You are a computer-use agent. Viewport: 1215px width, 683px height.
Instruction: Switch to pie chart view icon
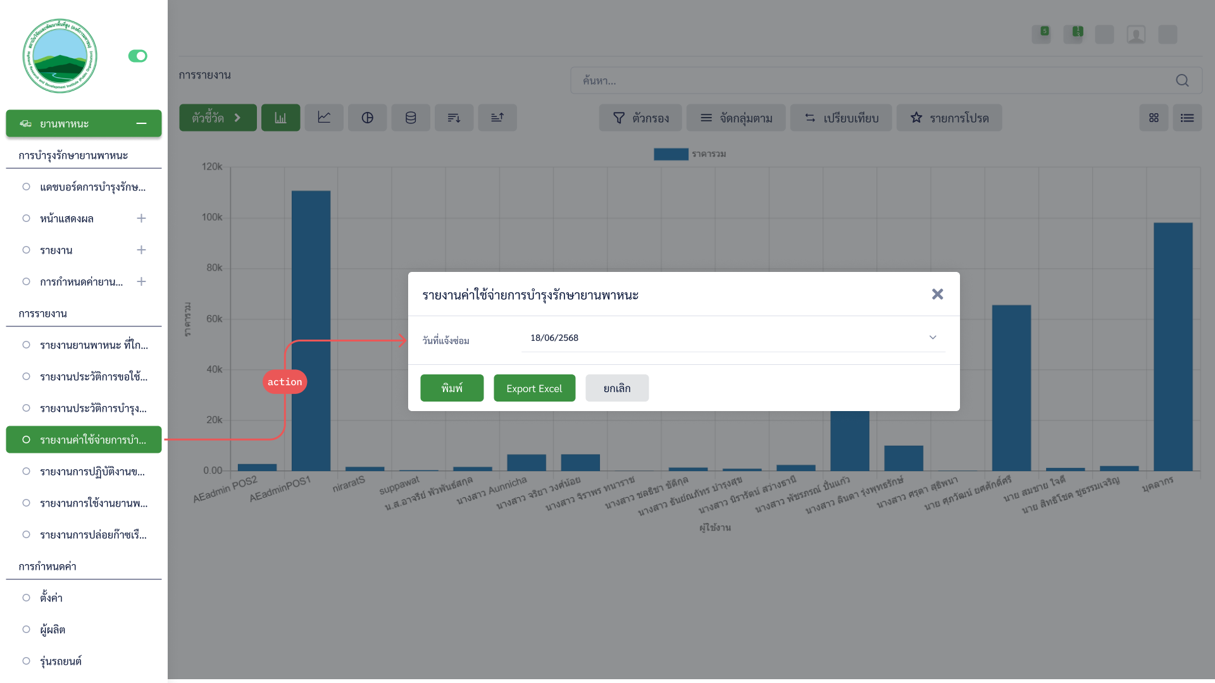[367, 118]
